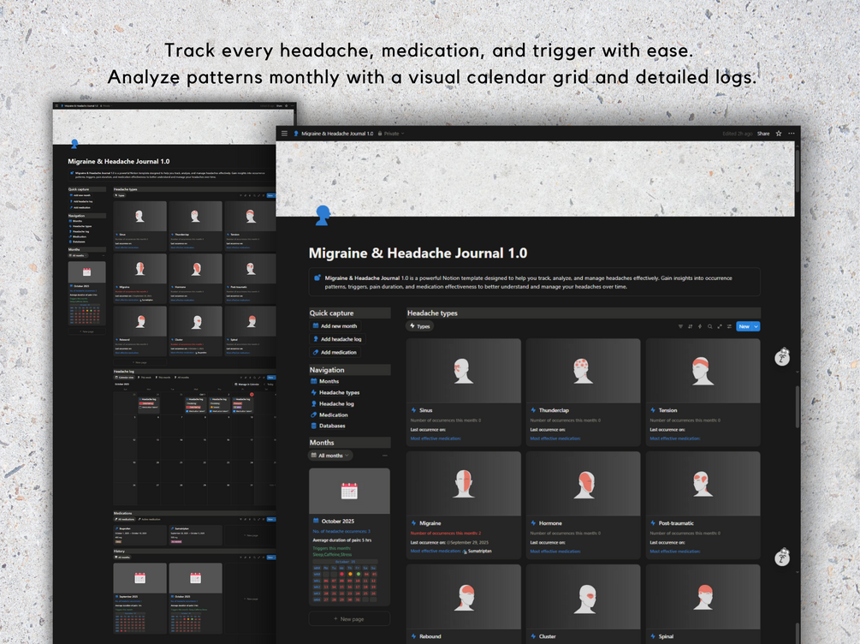
Task: Click the lightning icon next to Sinus title
Action: click(x=414, y=410)
